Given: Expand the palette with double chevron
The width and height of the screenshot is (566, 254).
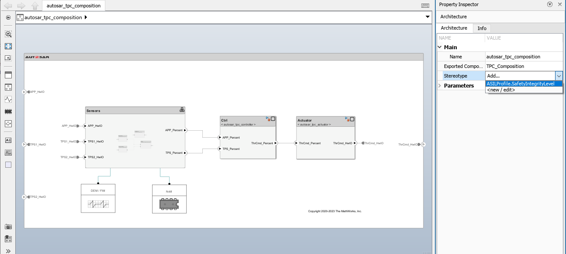Looking at the screenshot, I should [x=8, y=251].
